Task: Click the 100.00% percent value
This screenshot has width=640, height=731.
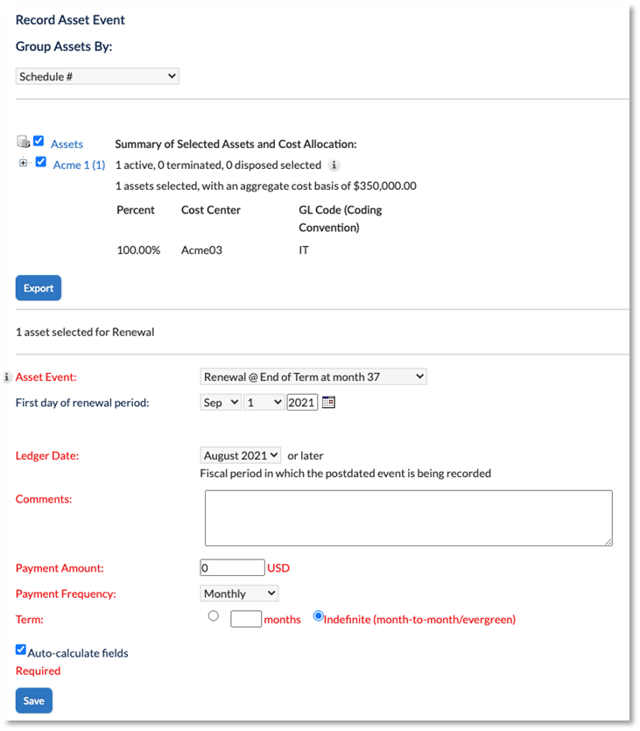Action: click(138, 250)
